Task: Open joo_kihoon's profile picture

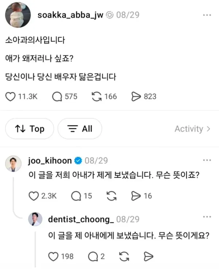Action: [x=14, y=164]
